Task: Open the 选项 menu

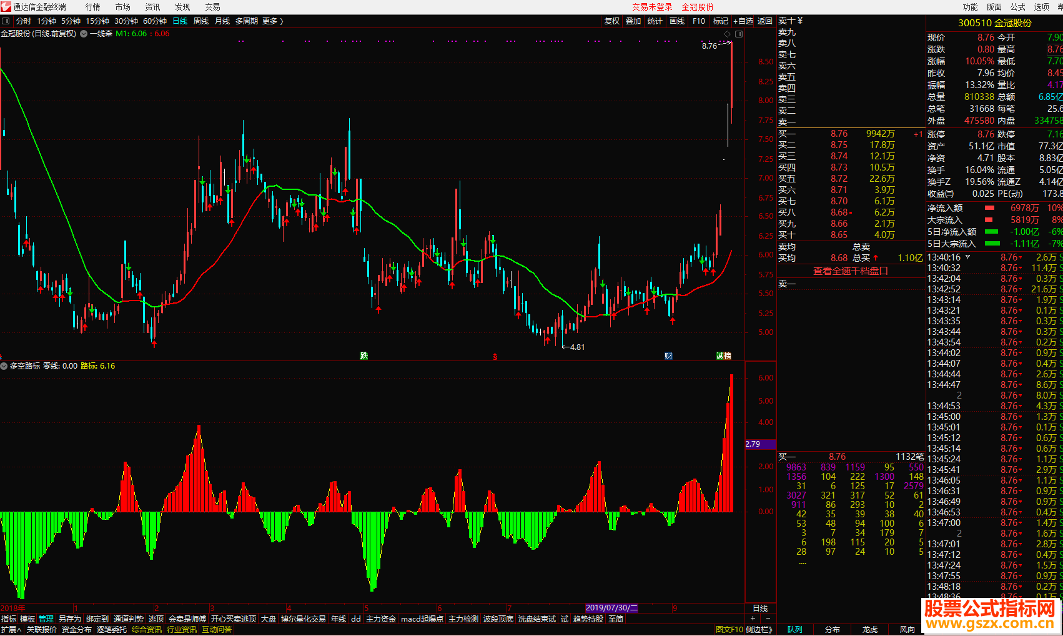Action: pos(1041,7)
